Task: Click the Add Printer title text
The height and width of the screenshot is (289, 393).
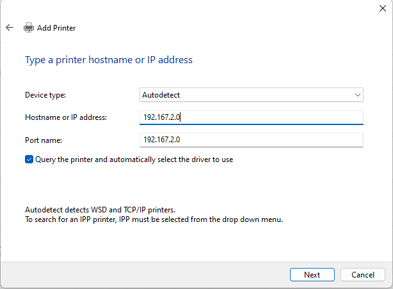Action: point(56,28)
